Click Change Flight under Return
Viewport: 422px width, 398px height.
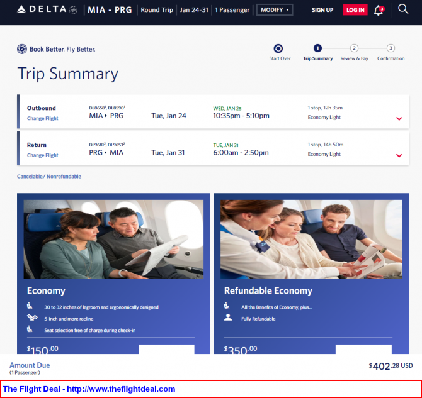[43, 155]
